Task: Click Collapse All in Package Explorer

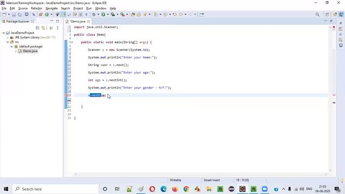Action: [x=38, y=28]
